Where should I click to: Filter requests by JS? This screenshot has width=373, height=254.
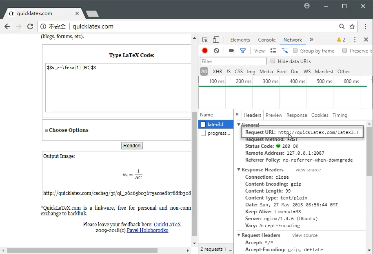[228, 72]
